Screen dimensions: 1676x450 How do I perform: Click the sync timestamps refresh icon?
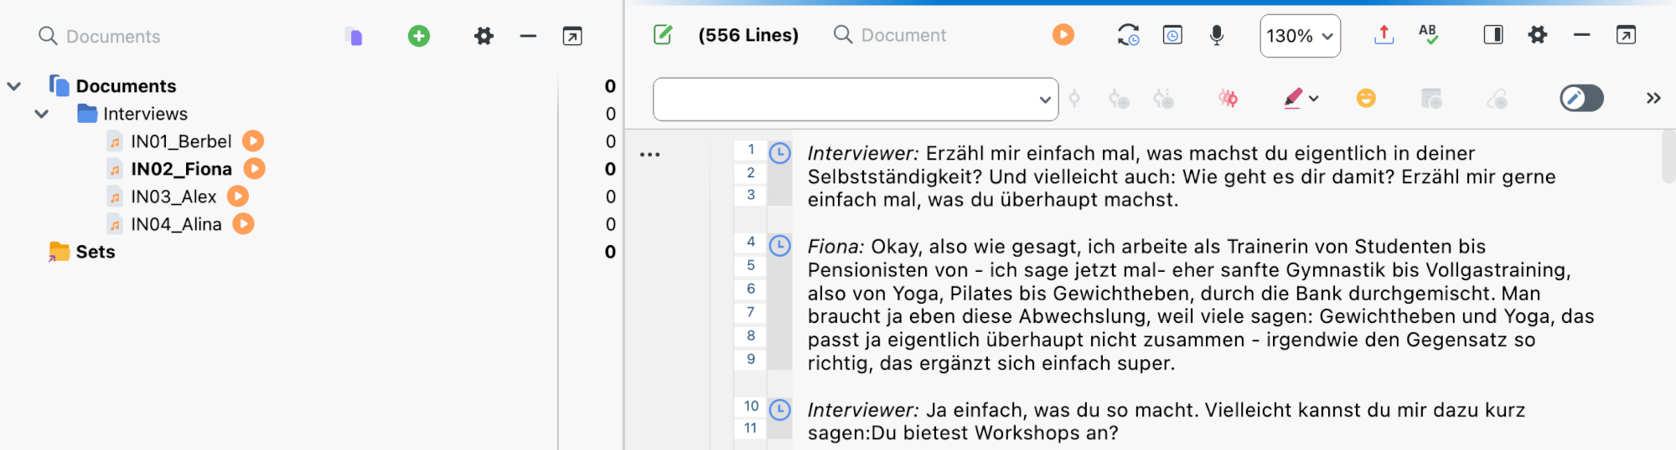[x=1128, y=35]
